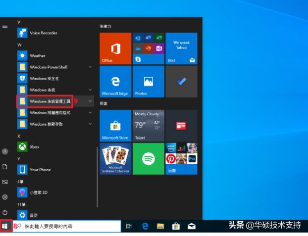Open the Mail tile
The width and height of the screenshot is (308, 236).
[182, 48]
